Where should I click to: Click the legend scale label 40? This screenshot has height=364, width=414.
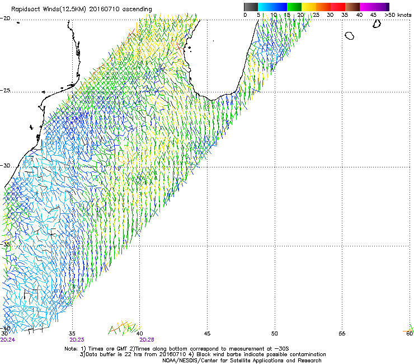(x=359, y=15)
